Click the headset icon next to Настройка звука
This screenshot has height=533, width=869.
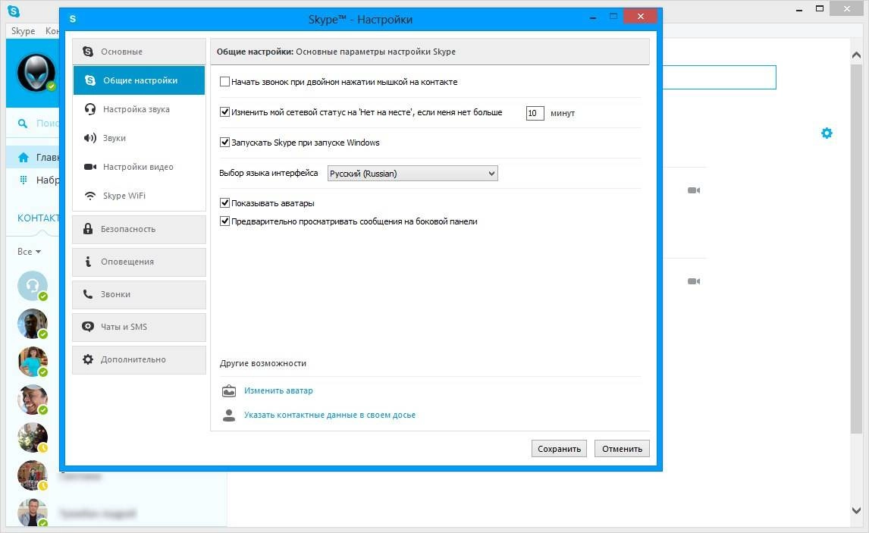pos(89,109)
